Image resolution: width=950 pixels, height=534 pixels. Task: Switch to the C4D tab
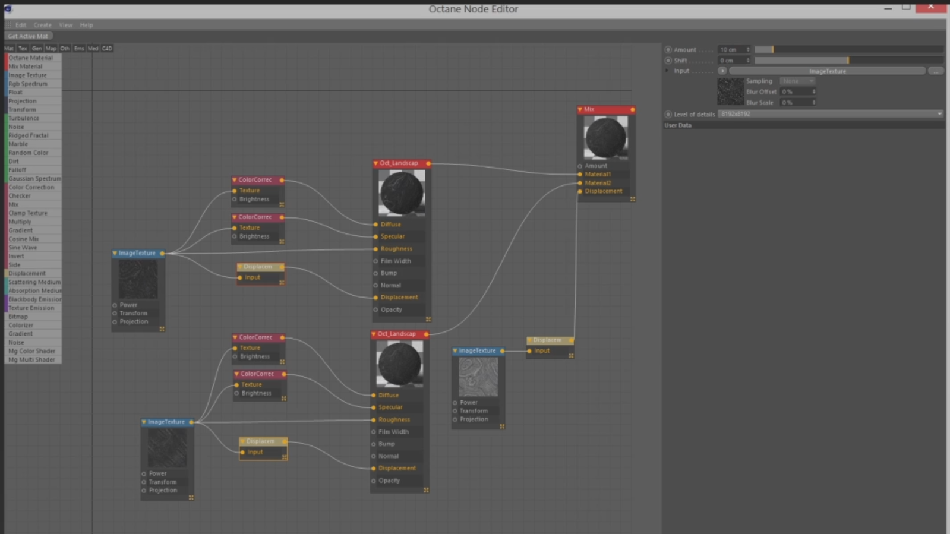[107, 49]
